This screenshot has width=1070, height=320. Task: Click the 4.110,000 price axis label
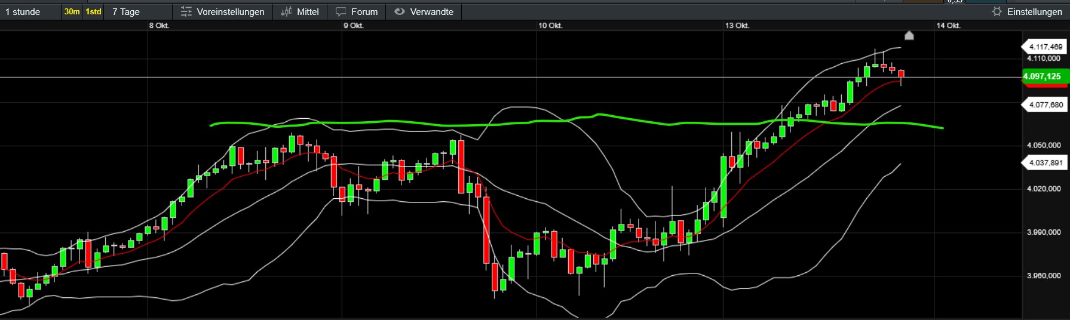coord(1044,59)
